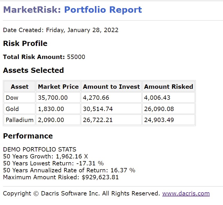Click the MarketRisk: Portfolio Report title
Viewport: 223px width, 205px height.
pos(73,10)
